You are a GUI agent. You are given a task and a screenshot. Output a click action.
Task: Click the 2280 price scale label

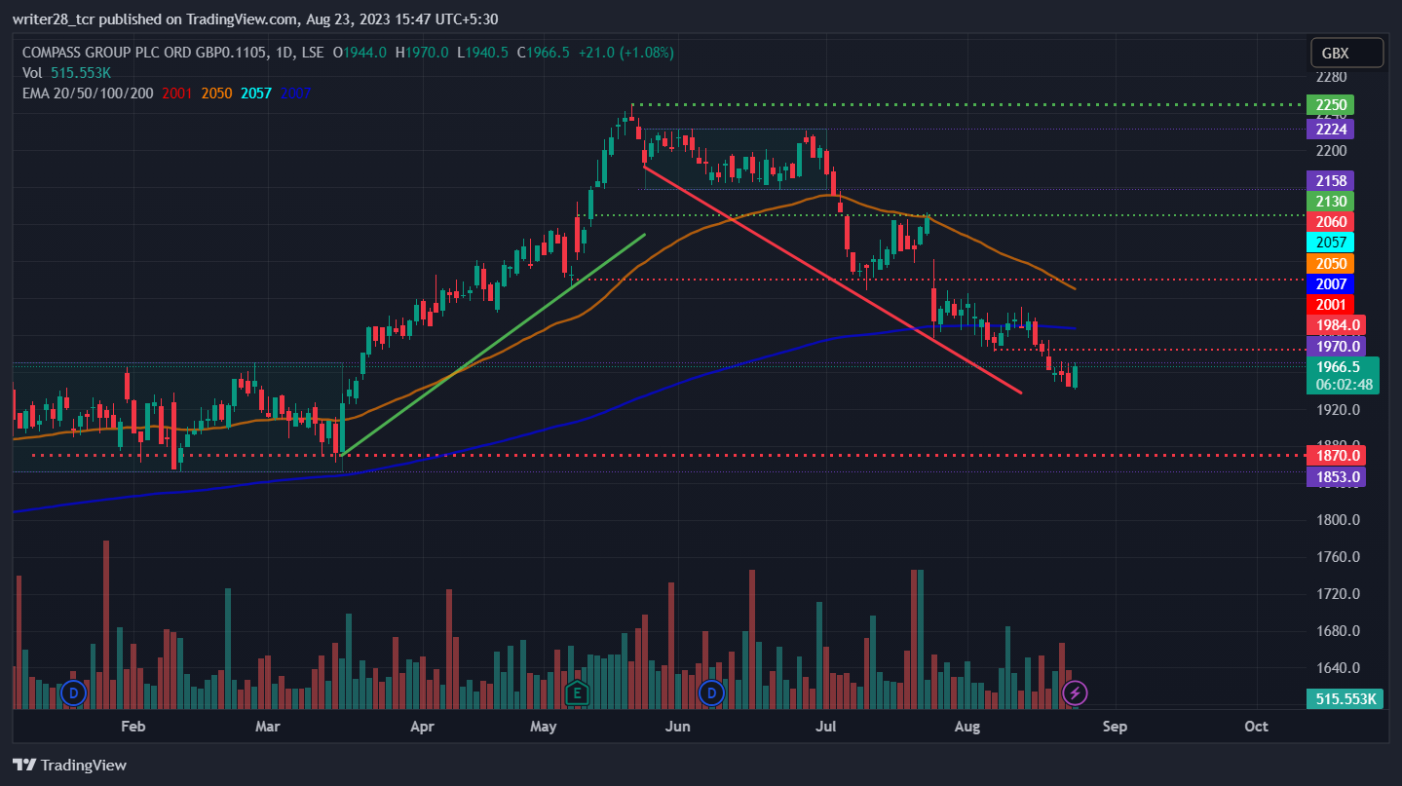pyautogui.click(x=1330, y=77)
